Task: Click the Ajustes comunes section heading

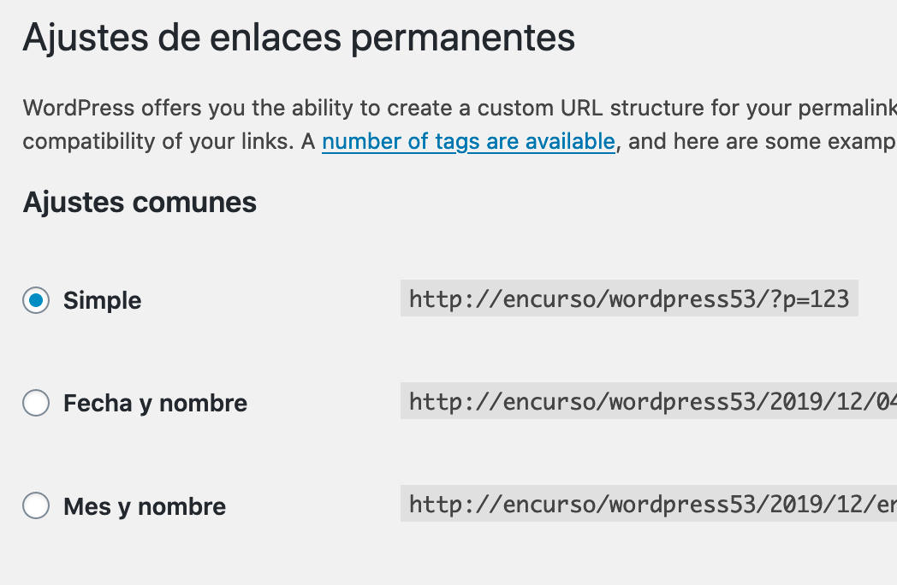Action: click(x=140, y=203)
